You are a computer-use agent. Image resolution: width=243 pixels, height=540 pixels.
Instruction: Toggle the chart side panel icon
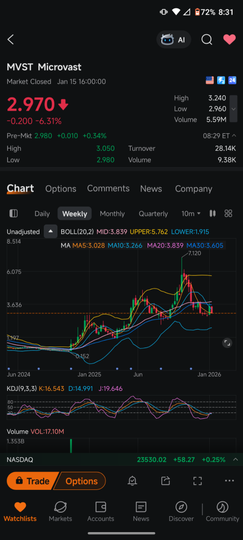pos(13,214)
